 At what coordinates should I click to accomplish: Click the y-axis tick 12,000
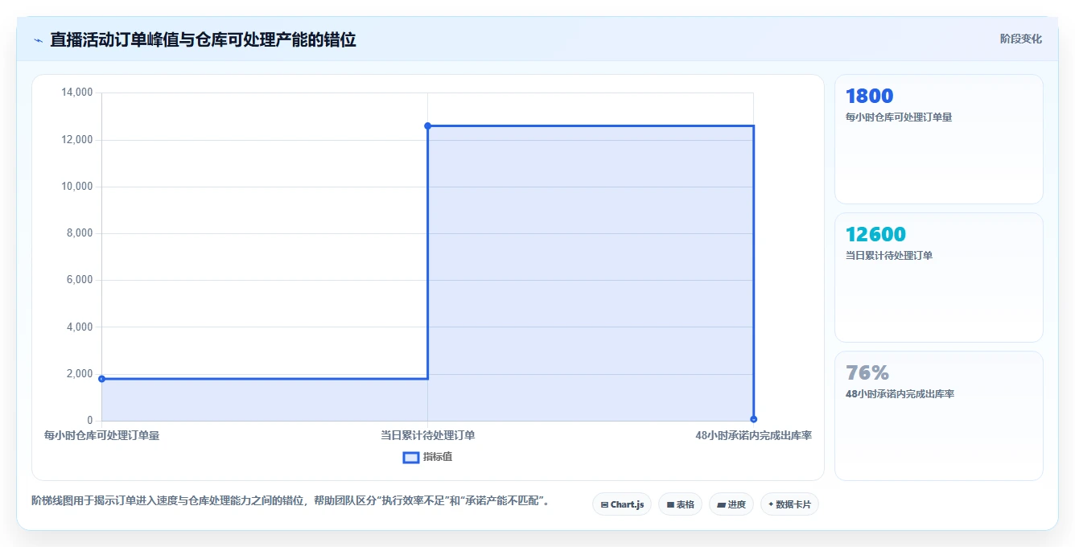[x=77, y=140]
